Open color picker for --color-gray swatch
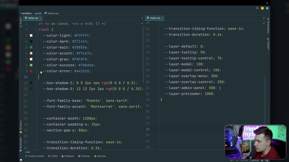 click(31, 59)
